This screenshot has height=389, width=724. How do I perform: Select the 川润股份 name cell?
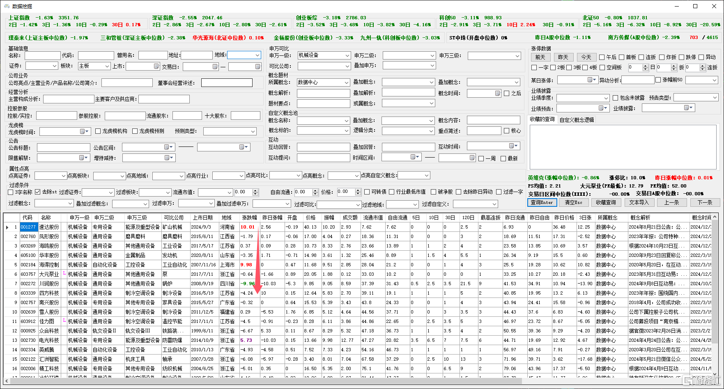49,284
